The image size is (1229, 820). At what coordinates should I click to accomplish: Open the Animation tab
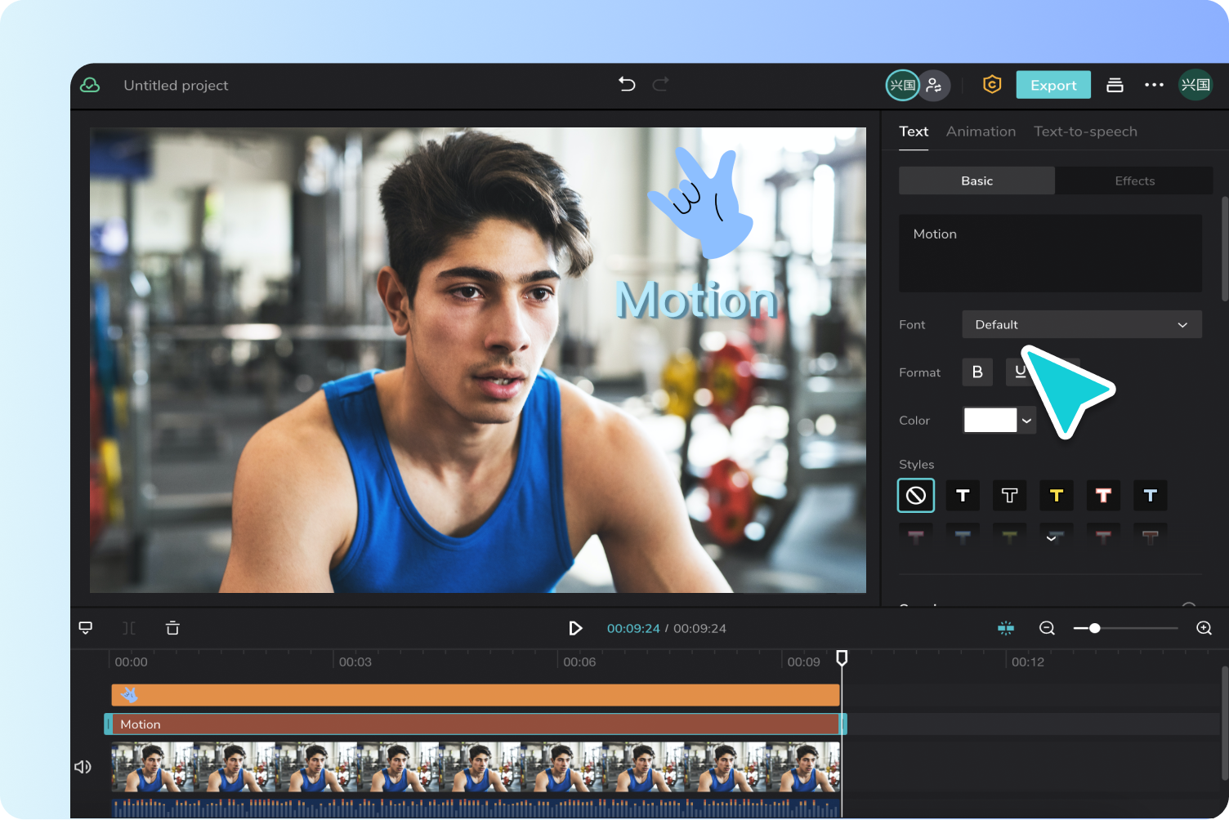[x=981, y=131]
